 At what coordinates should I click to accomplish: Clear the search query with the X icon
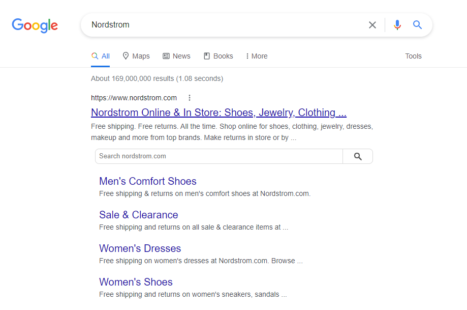(372, 25)
